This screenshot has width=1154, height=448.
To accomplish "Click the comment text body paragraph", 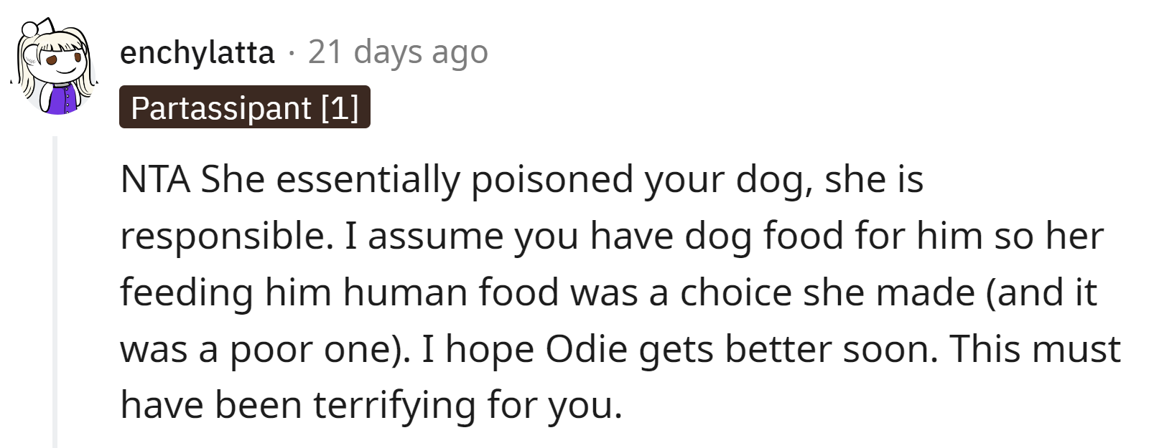I will click(x=618, y=292).
